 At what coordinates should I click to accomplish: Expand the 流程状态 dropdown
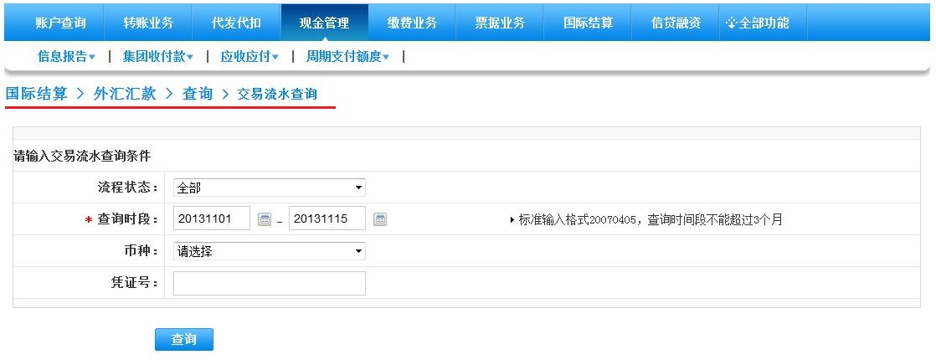(x=269, y=188)
